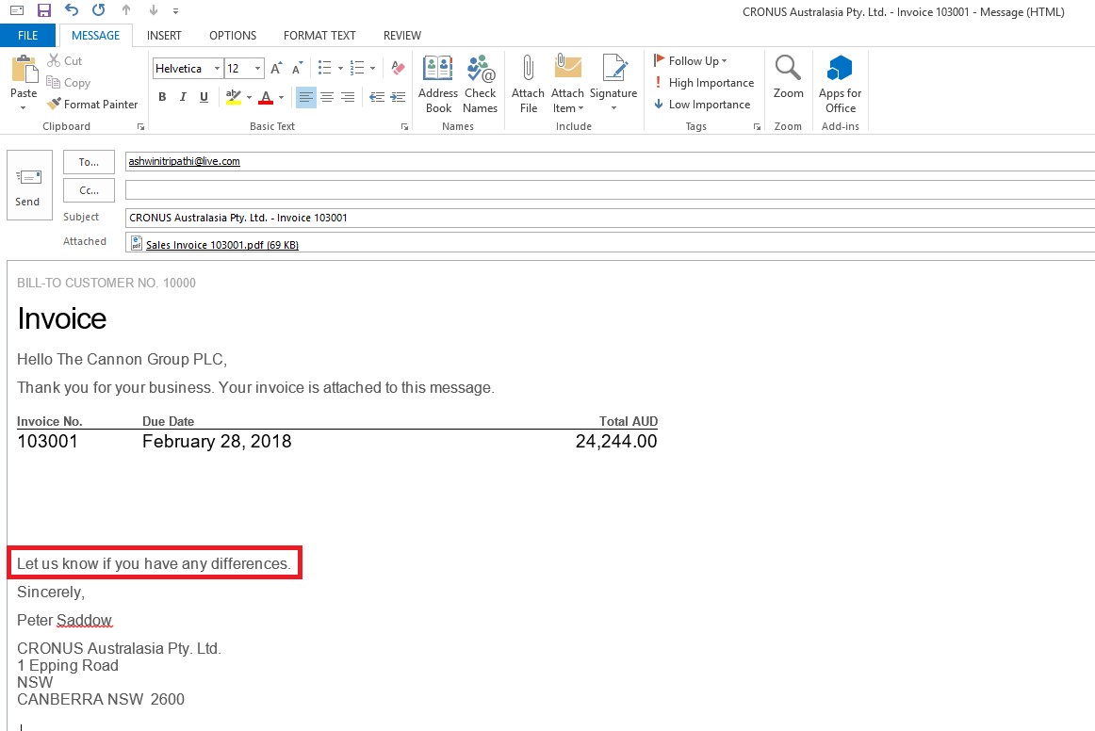Viewport: 1095px width, 731px height.
Task: Open the FORMAT TEXT tab
Action: 319,36
